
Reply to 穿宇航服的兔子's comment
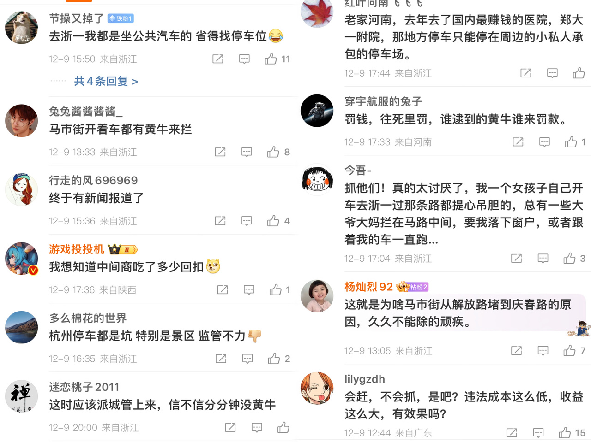coord(545,142)
